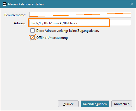
Task: Click the 'Offline-Unterstützung' label text
Action: (52, 38)
